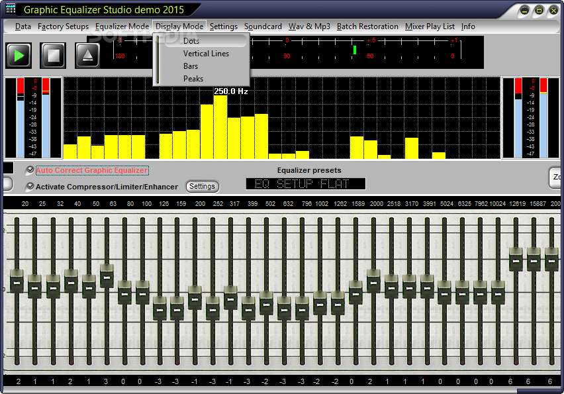
Task: Click the 3991 Hz band slider knob
Action: coord(427,287)
